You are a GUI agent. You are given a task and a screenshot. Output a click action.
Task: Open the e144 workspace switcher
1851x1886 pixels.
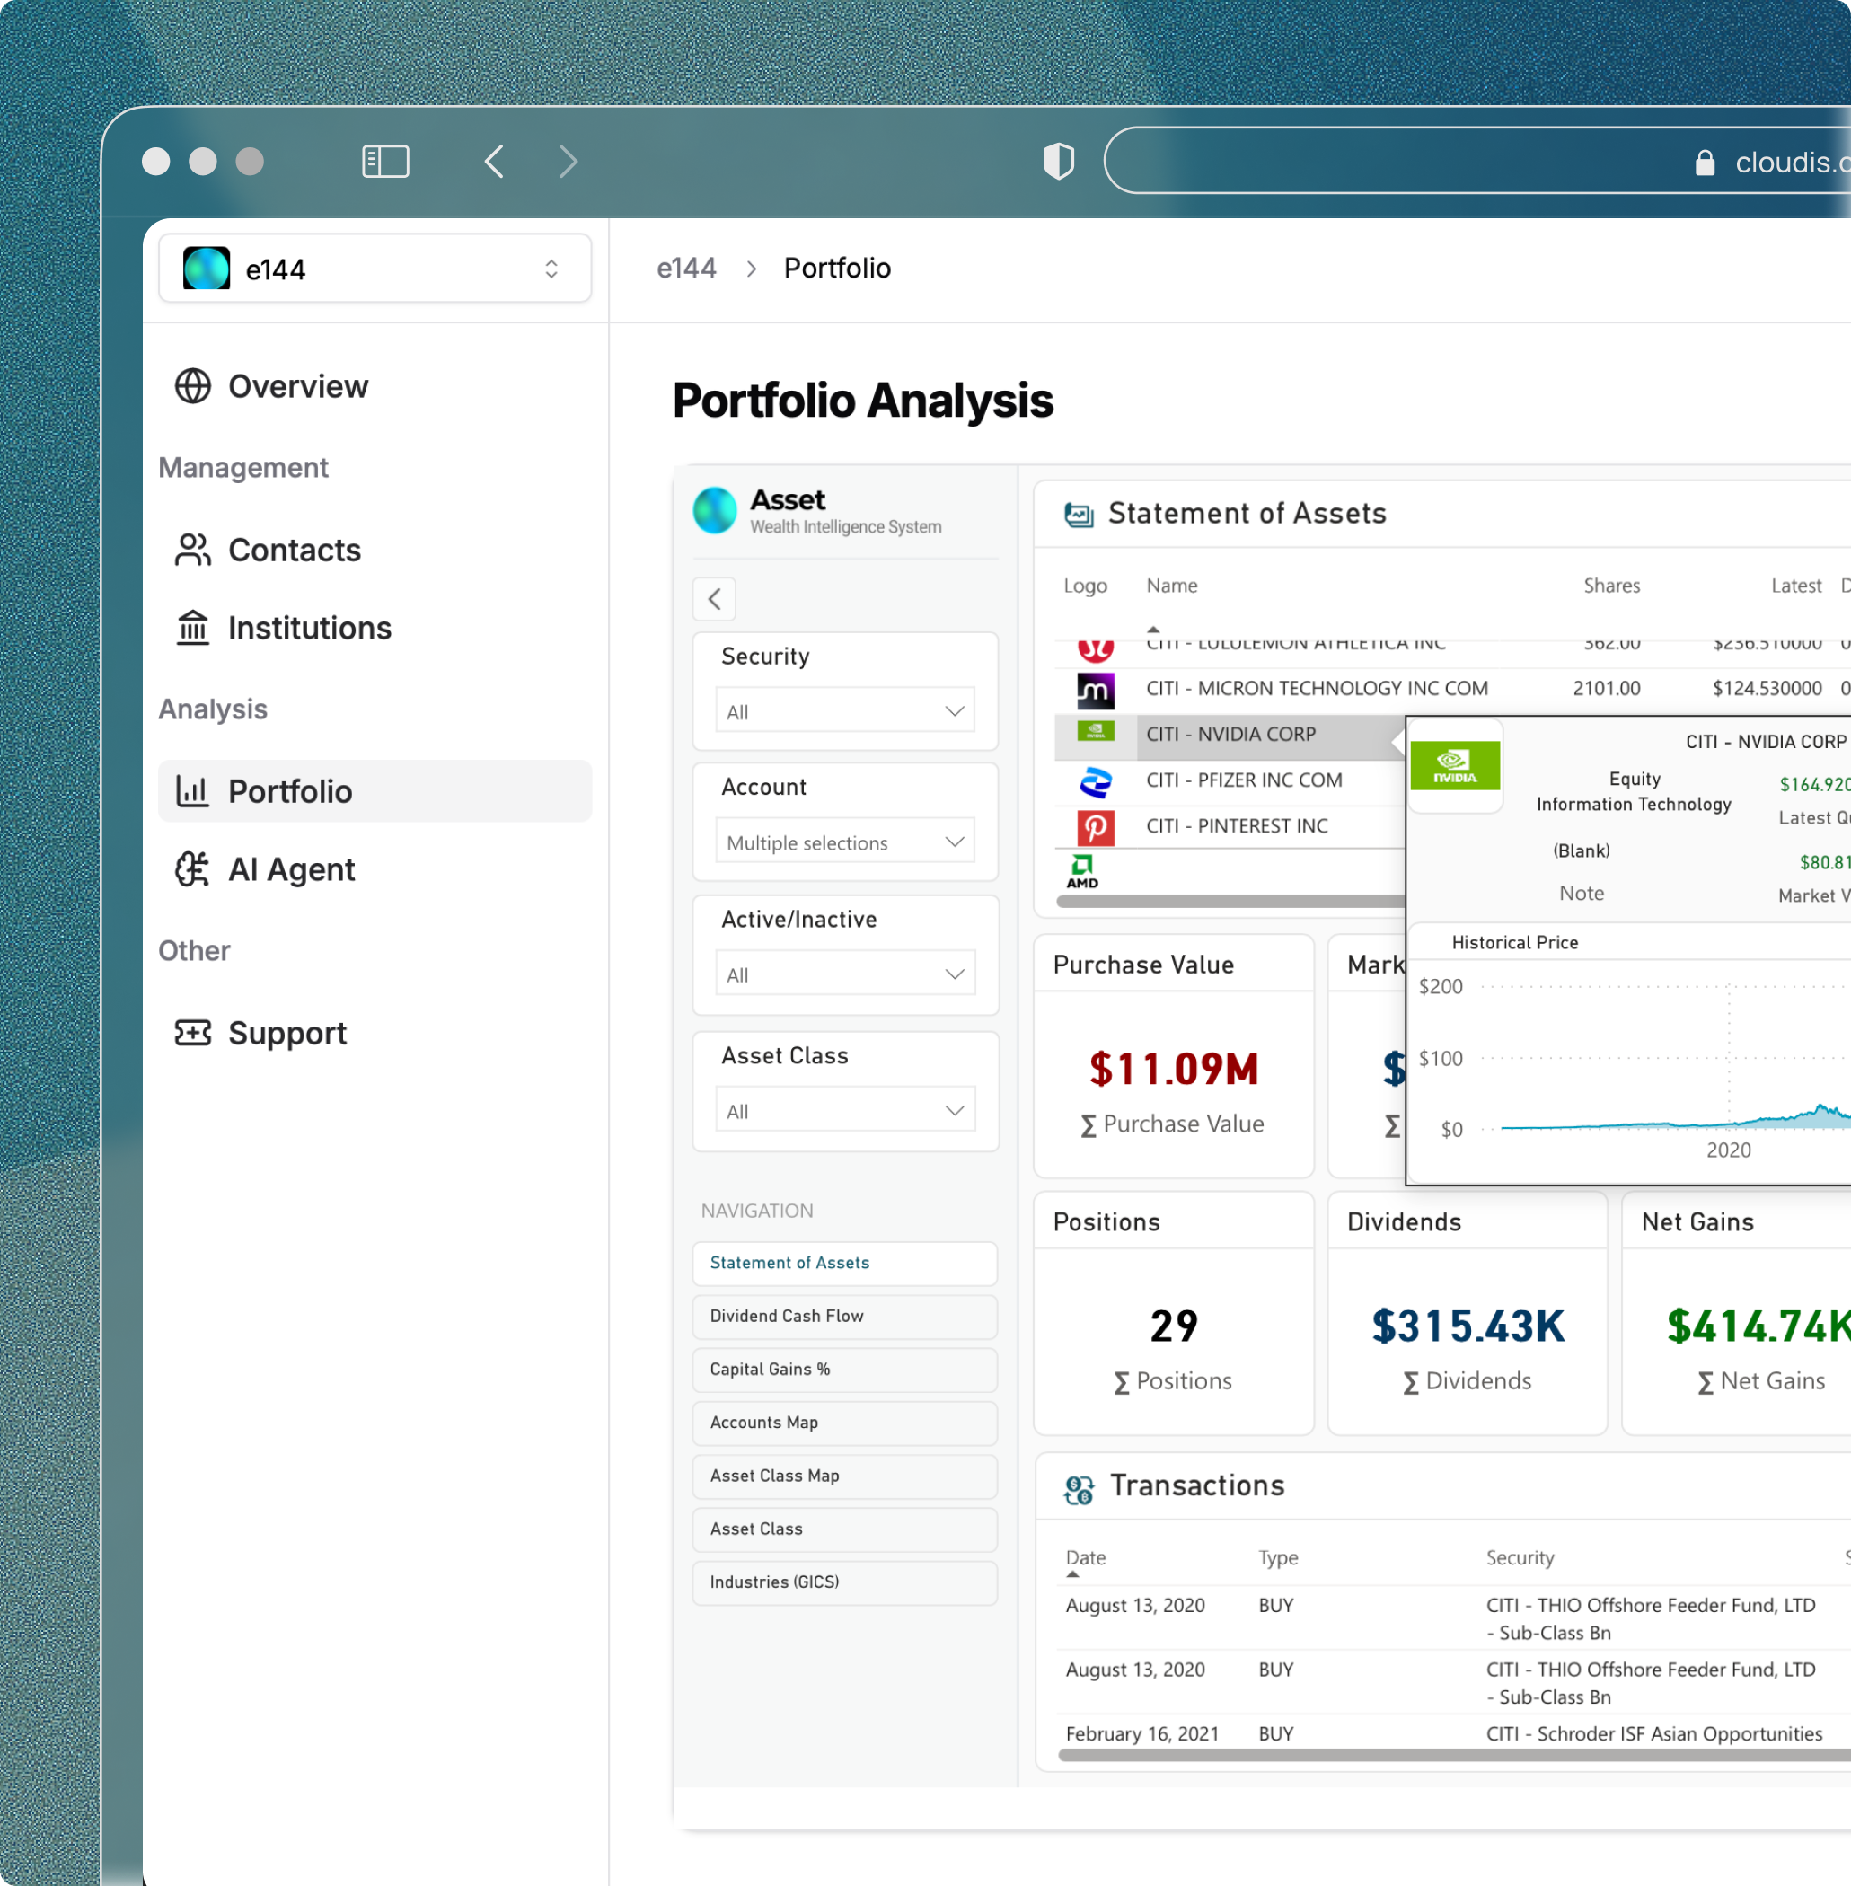(375, 269)
